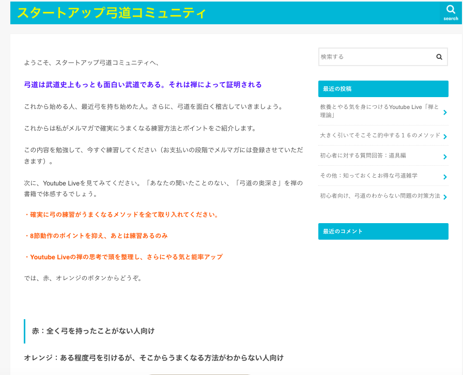Click the greeting text ようこそ、スタートアップ弓道コミュニティへ
Screen dimensions: 463x375
click(91, 62)
